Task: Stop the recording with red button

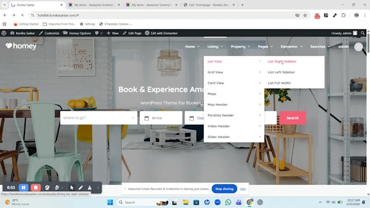Action: tap(35, 187)
